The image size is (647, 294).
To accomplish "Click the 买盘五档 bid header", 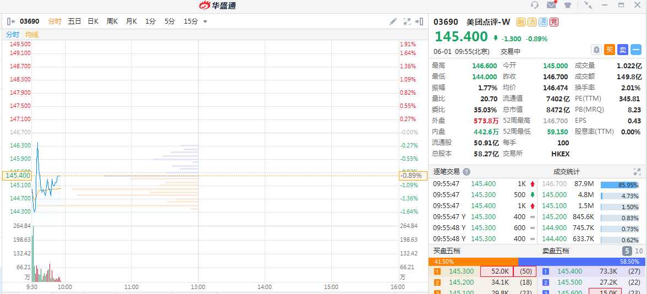I will tap(447, 251).
